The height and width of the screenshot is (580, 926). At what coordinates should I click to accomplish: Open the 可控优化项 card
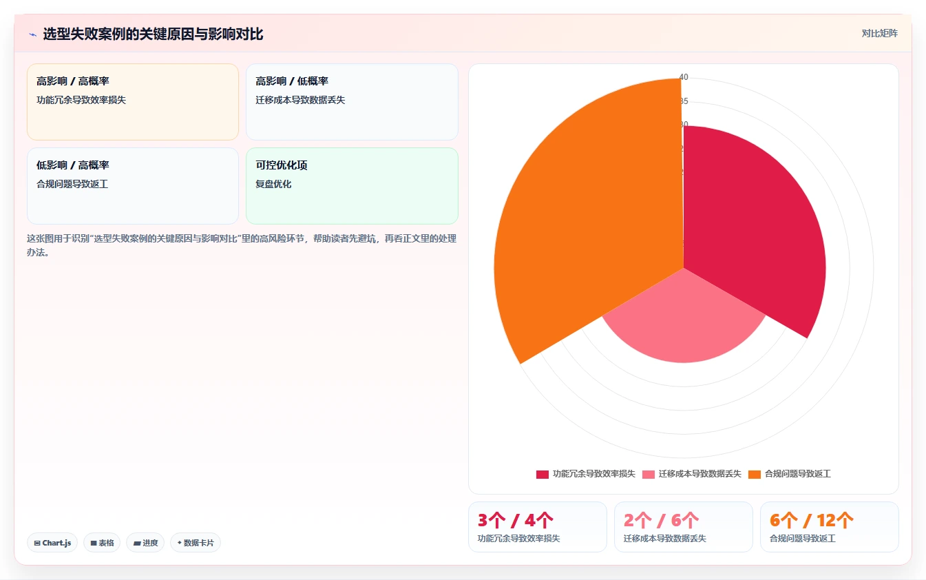[352, 186]
